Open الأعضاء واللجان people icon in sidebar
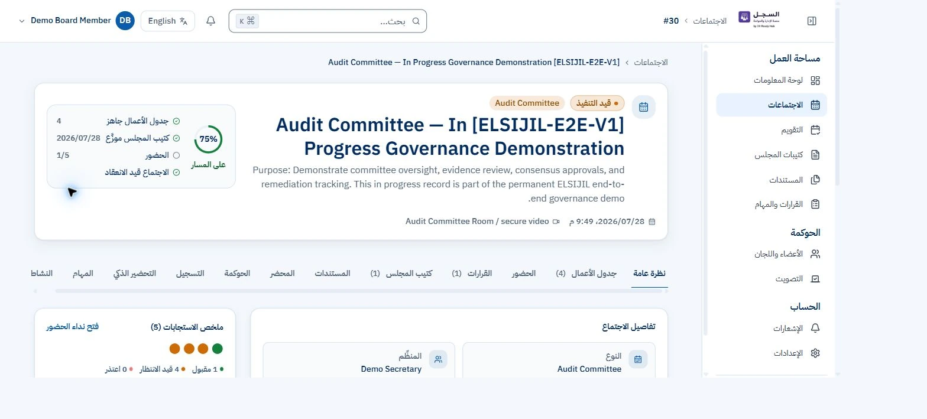927x419 pixels. pos(815,254)
